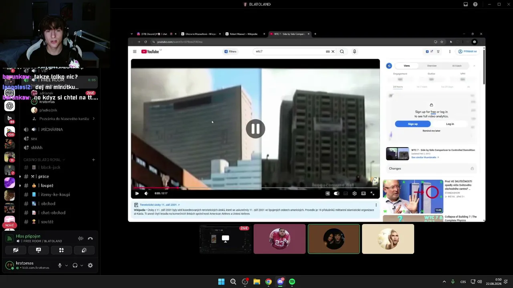Switch to the Discord browser tab
Screen dimensions: 513x288
point(155,34)
